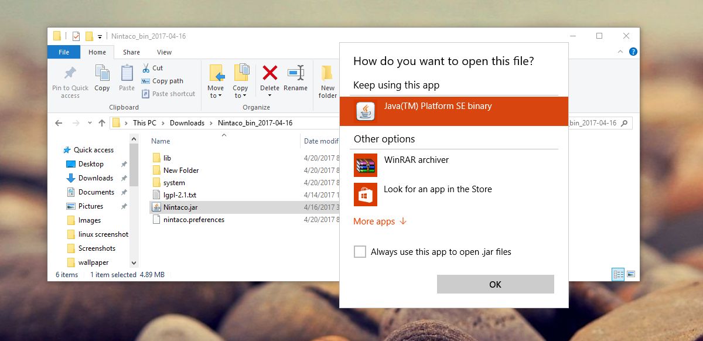The image size is (703, 341).
Task: Click the Properties icon in title bar
Action: [76, 36]
